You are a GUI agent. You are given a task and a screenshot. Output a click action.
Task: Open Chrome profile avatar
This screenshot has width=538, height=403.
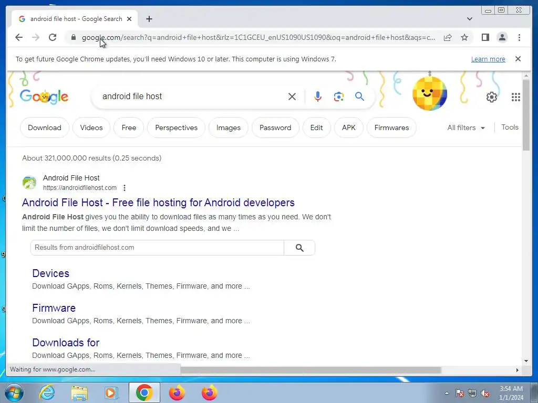[502, 37]
